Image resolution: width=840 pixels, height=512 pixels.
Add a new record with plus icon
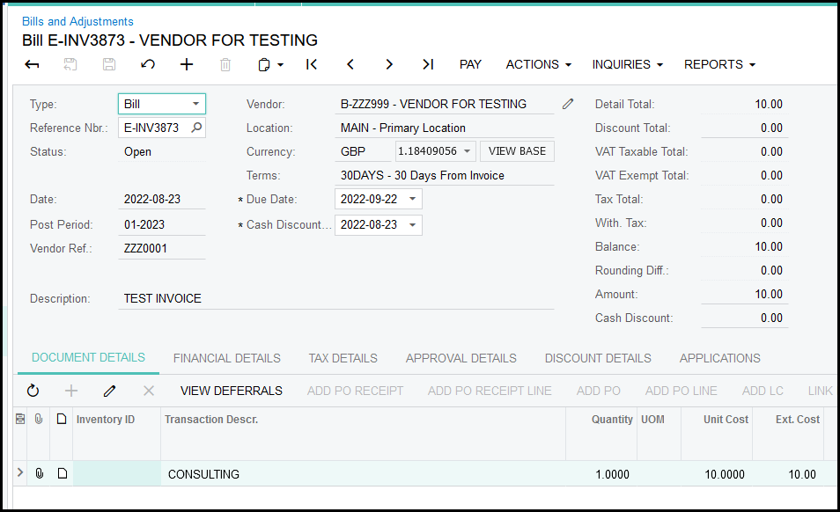pos(187,64)
